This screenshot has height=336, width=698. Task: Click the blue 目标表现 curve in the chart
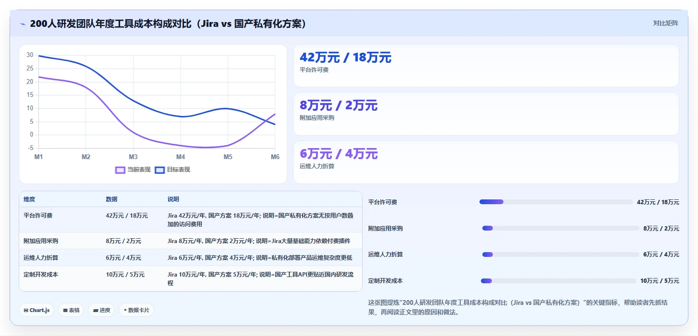[x=133, y=101]
